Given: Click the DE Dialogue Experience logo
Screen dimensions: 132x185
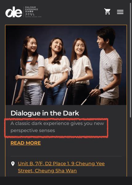Looking at the screenshot, I should 23,12.
